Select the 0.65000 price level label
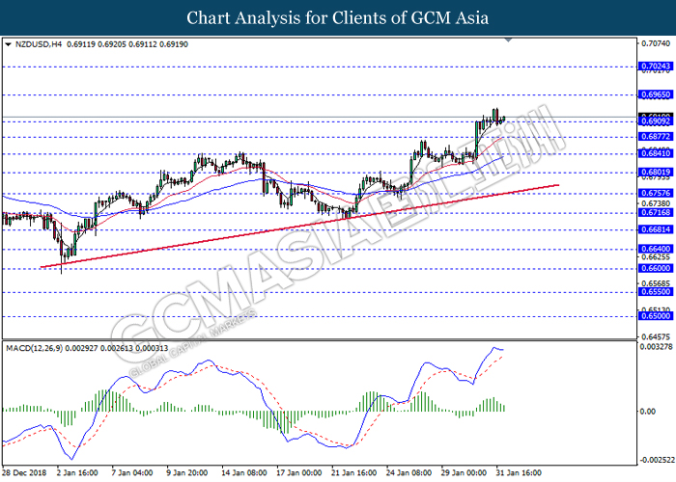676x482 pixels. (x=656, y=316)
